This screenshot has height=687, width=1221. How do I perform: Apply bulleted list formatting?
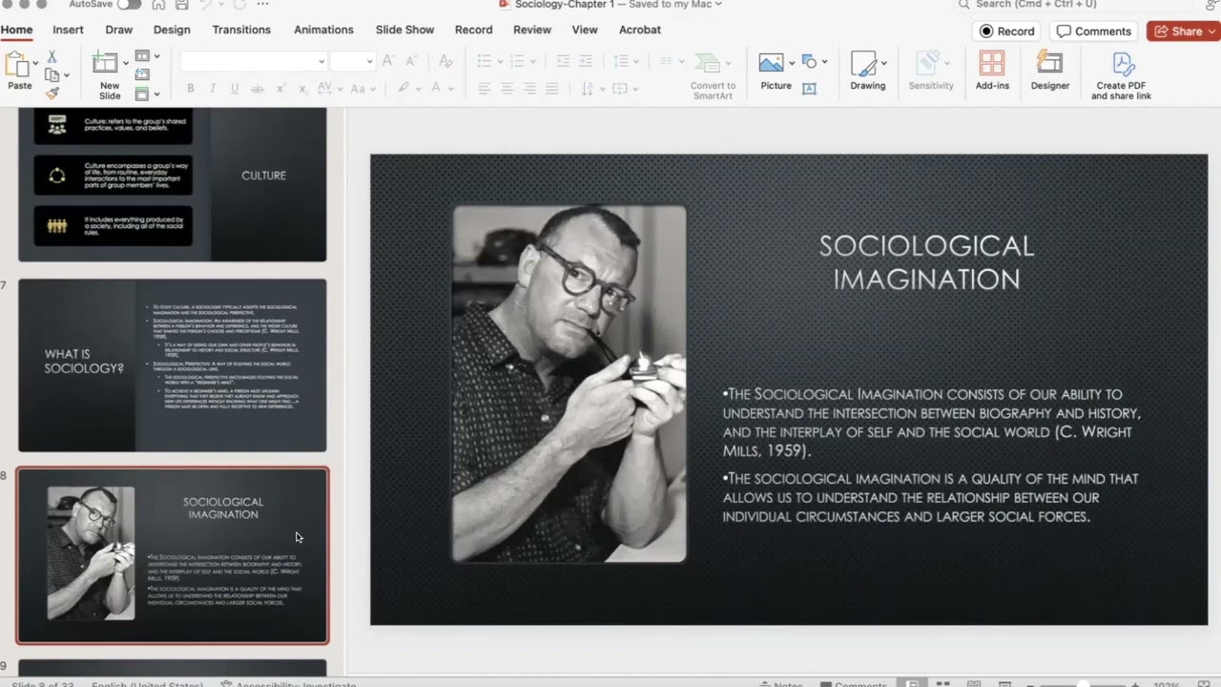488,61
